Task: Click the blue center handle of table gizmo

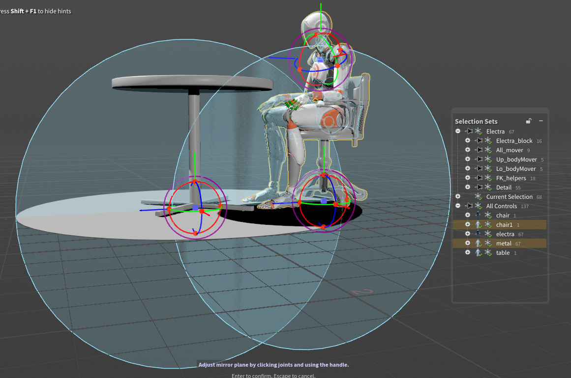Action: pyautogui.click(x=195, y=208)
